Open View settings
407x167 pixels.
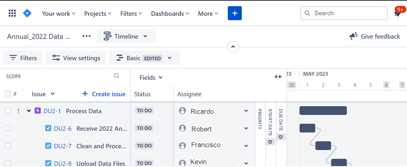(x=76, y=58)
